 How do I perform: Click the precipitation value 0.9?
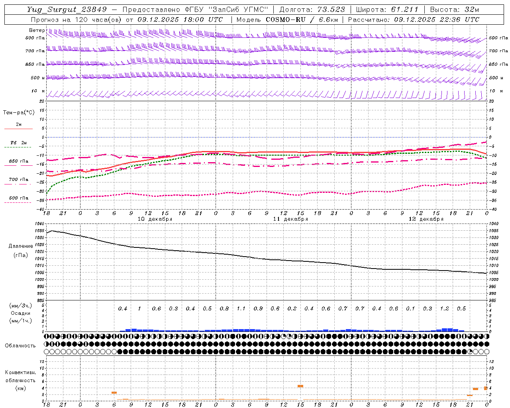coord(258,309)
